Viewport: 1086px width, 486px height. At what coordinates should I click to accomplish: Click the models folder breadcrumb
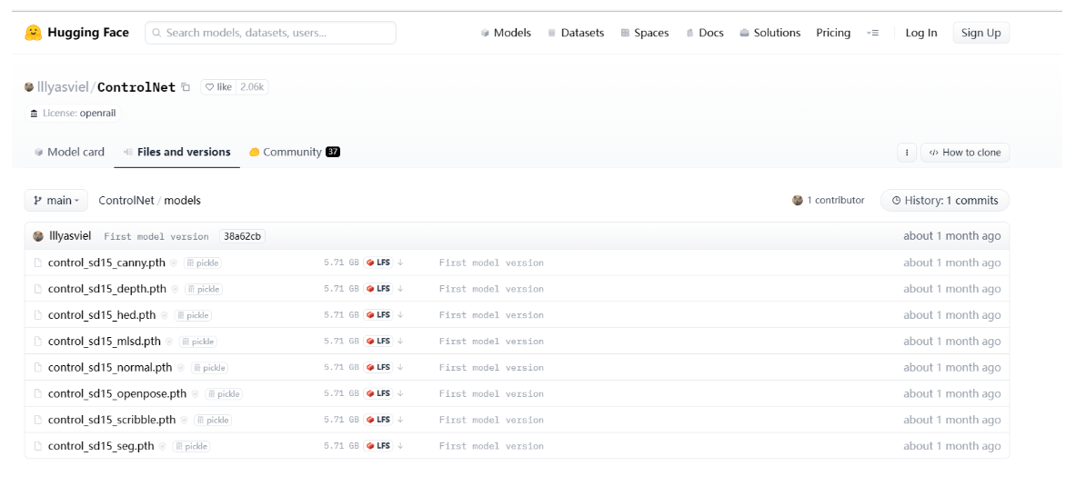(x=182, y=201)
